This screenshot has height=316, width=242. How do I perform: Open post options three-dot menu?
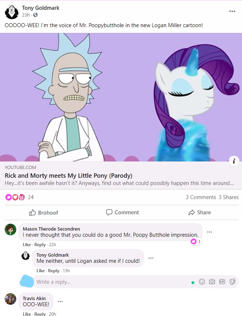click(x=232, y=11)
